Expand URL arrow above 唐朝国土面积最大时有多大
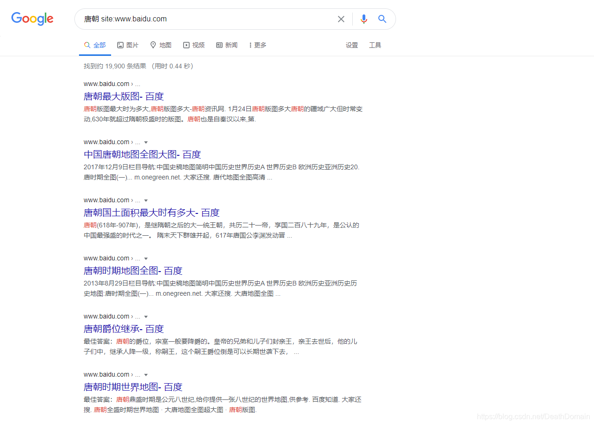The image size is (594, 425). click(x=146, y=200)
